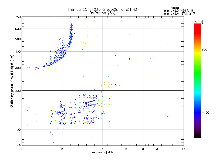
Task: Click x-axis tick label "6"
Action: point(126,149)
